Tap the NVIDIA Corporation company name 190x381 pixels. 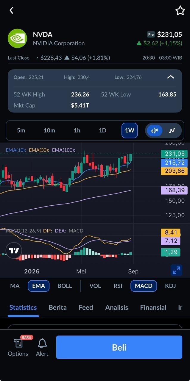point(59,43)
